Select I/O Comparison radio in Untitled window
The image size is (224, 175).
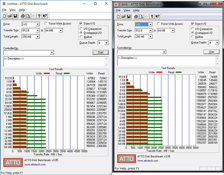[x=81, y=29]
